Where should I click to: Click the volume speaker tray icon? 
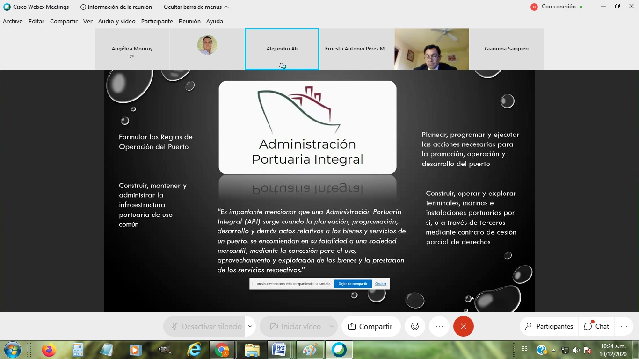576,350
